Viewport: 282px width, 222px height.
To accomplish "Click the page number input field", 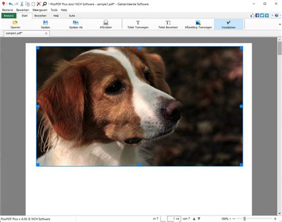I will pyautogui.click(x=174, y=218).
